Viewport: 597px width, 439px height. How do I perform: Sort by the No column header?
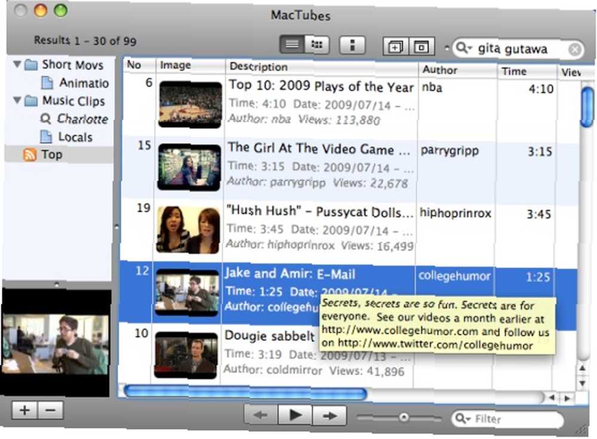(x=140, y=64)
